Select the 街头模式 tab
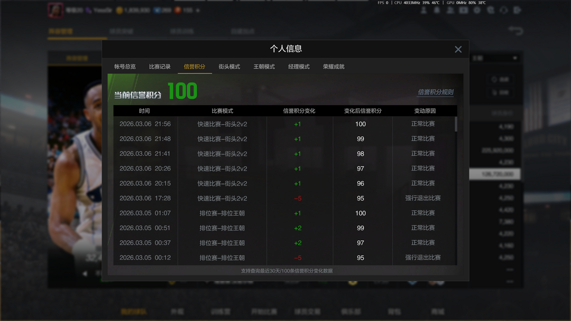Viewport: 571px width, 321px height. point(229,67)
